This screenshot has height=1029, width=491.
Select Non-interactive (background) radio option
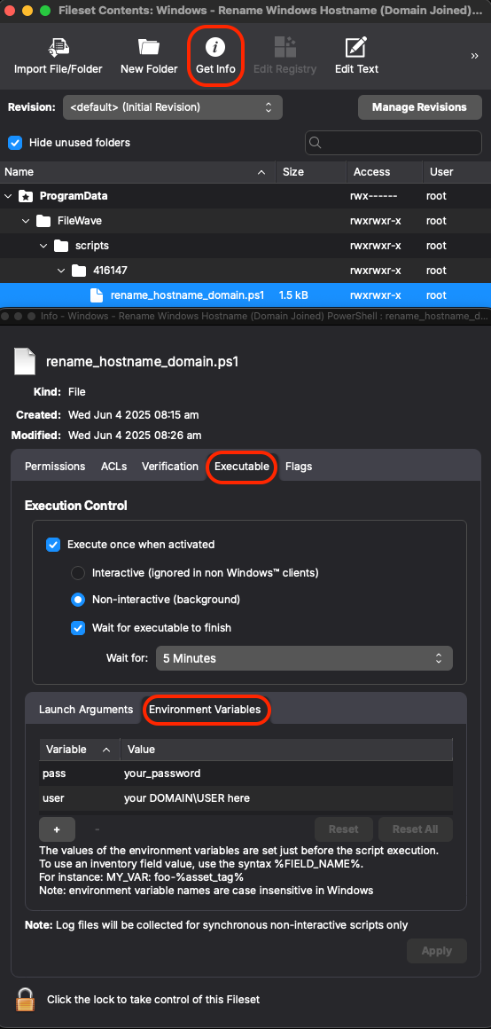click(78, 599)
